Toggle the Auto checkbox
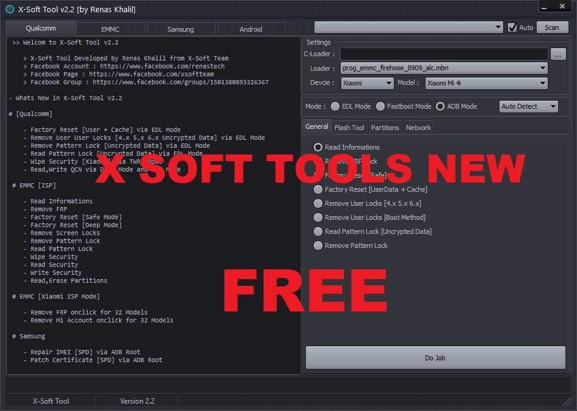The height and width of the screenshot is (411, 577). 512,27
